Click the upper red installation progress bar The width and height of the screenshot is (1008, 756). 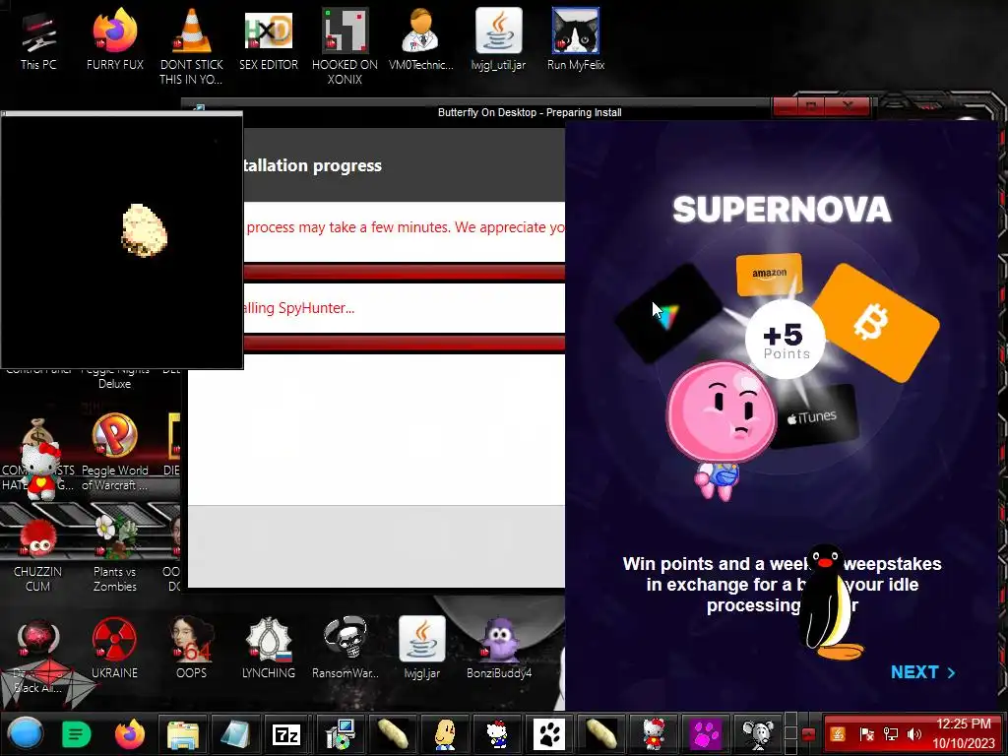(404, 273)
